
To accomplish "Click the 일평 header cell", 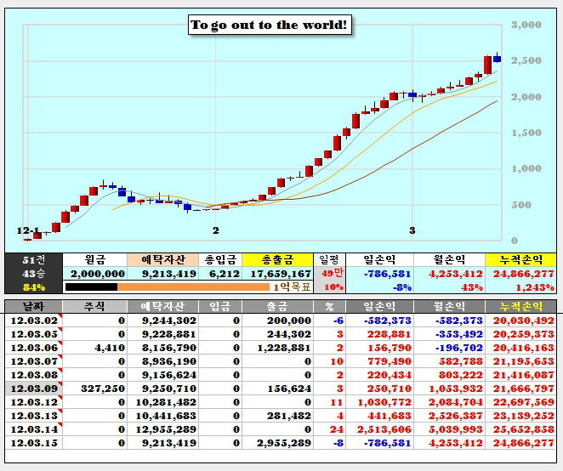I will (x=328, y=260).
